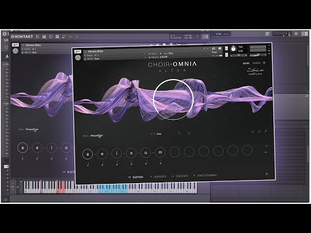This screenshot has width=311, height=233.
Task: Click the instrument volume slider
Action: [259, 55]
